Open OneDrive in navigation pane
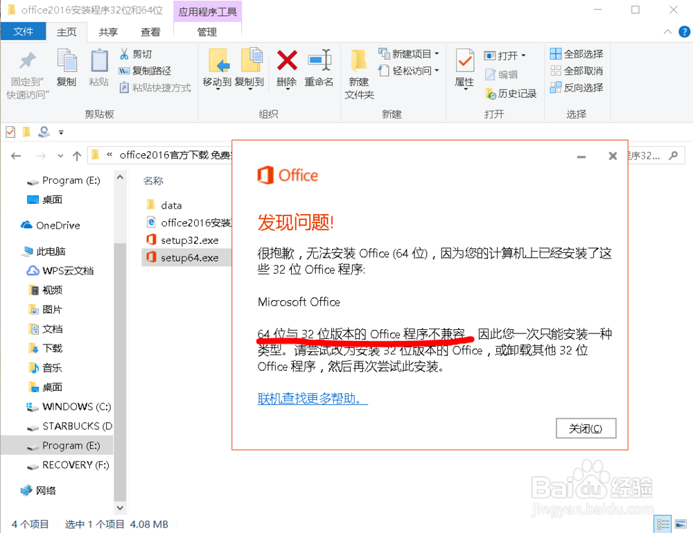The width and height of the screenshot is (693, 533). (51, 225)
